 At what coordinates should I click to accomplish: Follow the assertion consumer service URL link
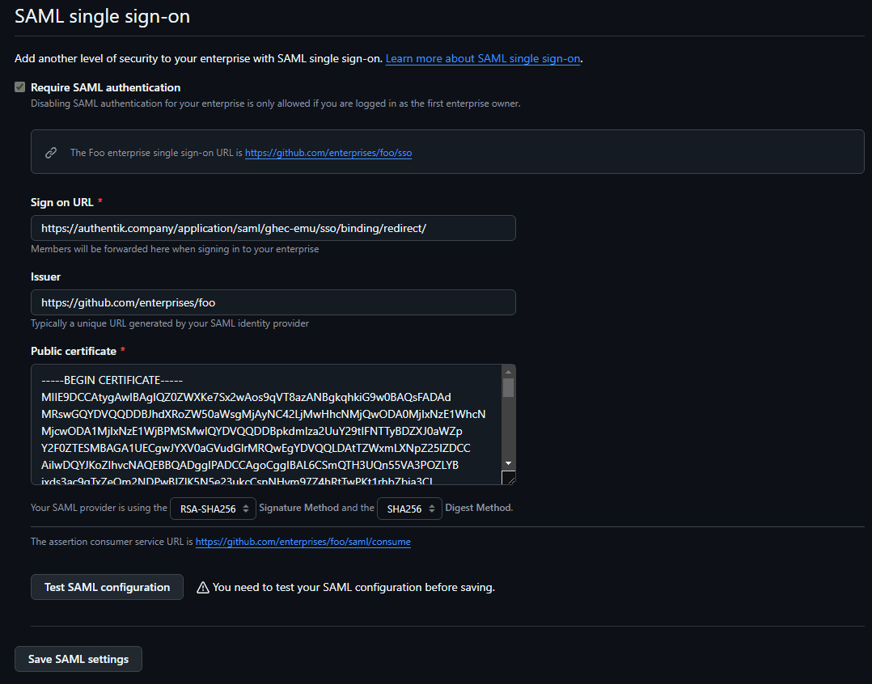303,542
